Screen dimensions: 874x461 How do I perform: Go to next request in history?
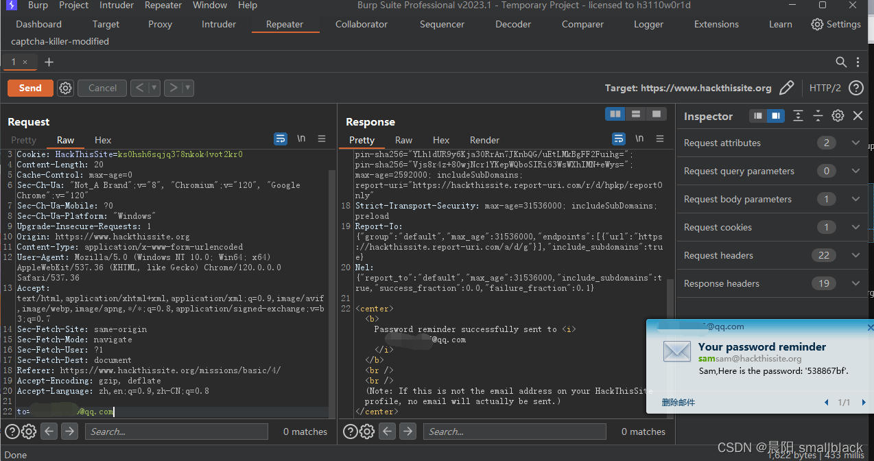(x=174, y=88)
